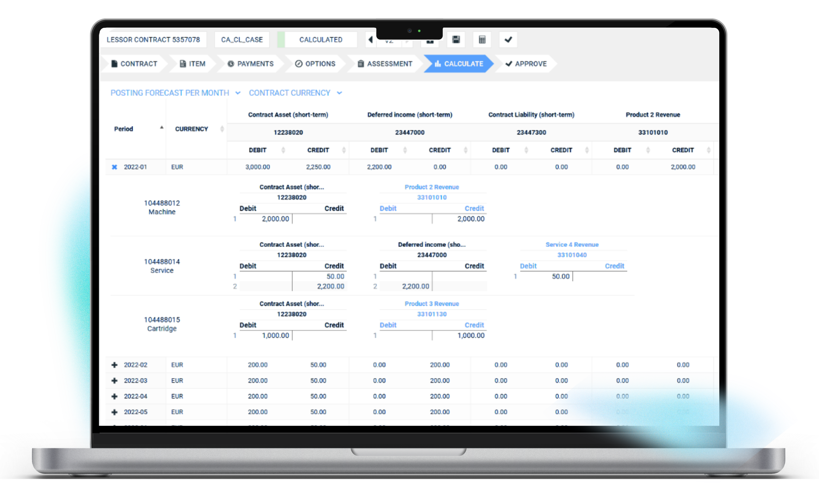Sort Product 2 Revenue DEBIT column
Viewport: 819px width, 501px height.
[648, 150]
